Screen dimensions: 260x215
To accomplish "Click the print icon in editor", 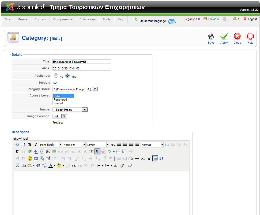I will point(131,158).
